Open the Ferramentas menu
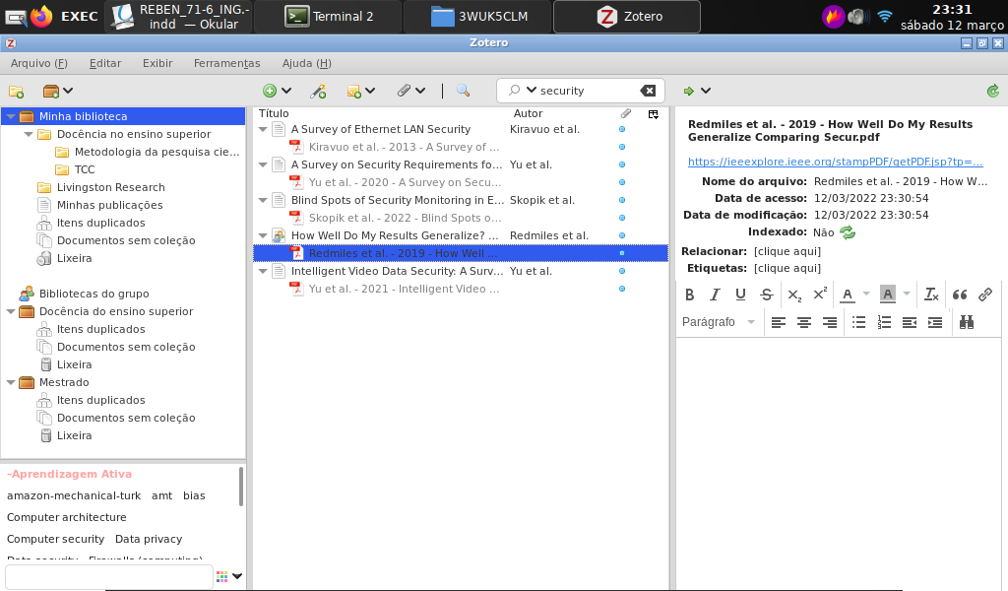 point(226,63)
